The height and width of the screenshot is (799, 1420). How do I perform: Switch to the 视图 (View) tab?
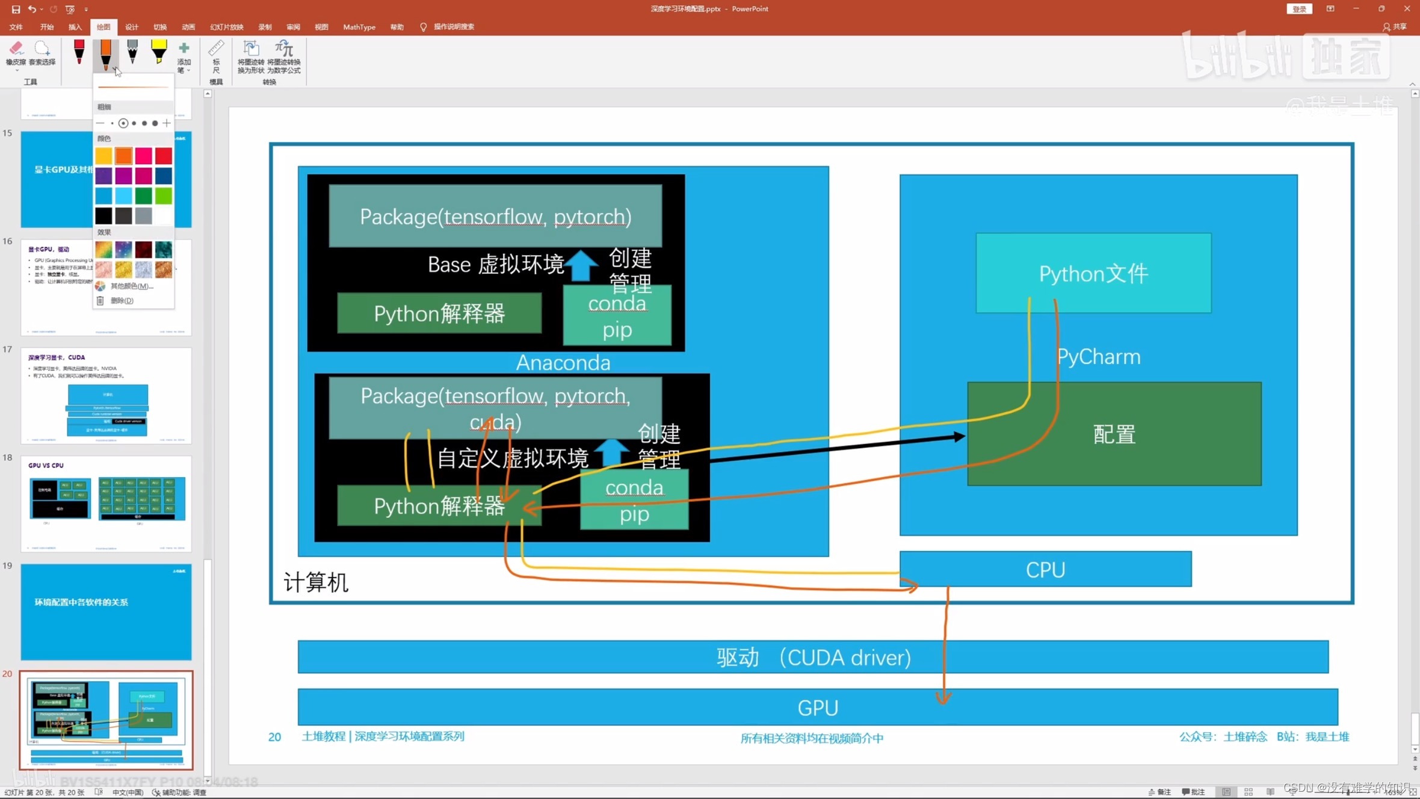[x=321, y=26]
